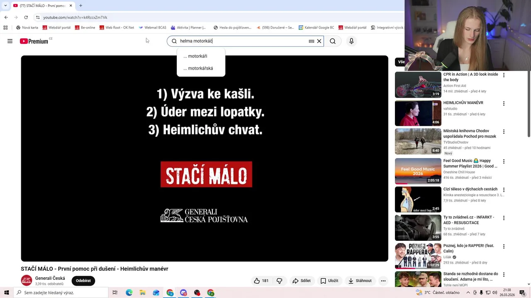Open more actions menu beside Stáhnout
Viewport: 531px width, 298px height.
coord(383,281)
